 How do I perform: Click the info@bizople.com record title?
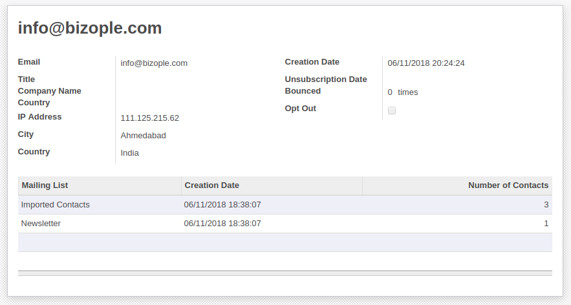pos(90,28)
